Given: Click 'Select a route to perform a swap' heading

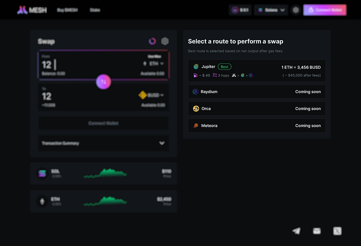Looking at the screenshot, I should coord(235,42).
